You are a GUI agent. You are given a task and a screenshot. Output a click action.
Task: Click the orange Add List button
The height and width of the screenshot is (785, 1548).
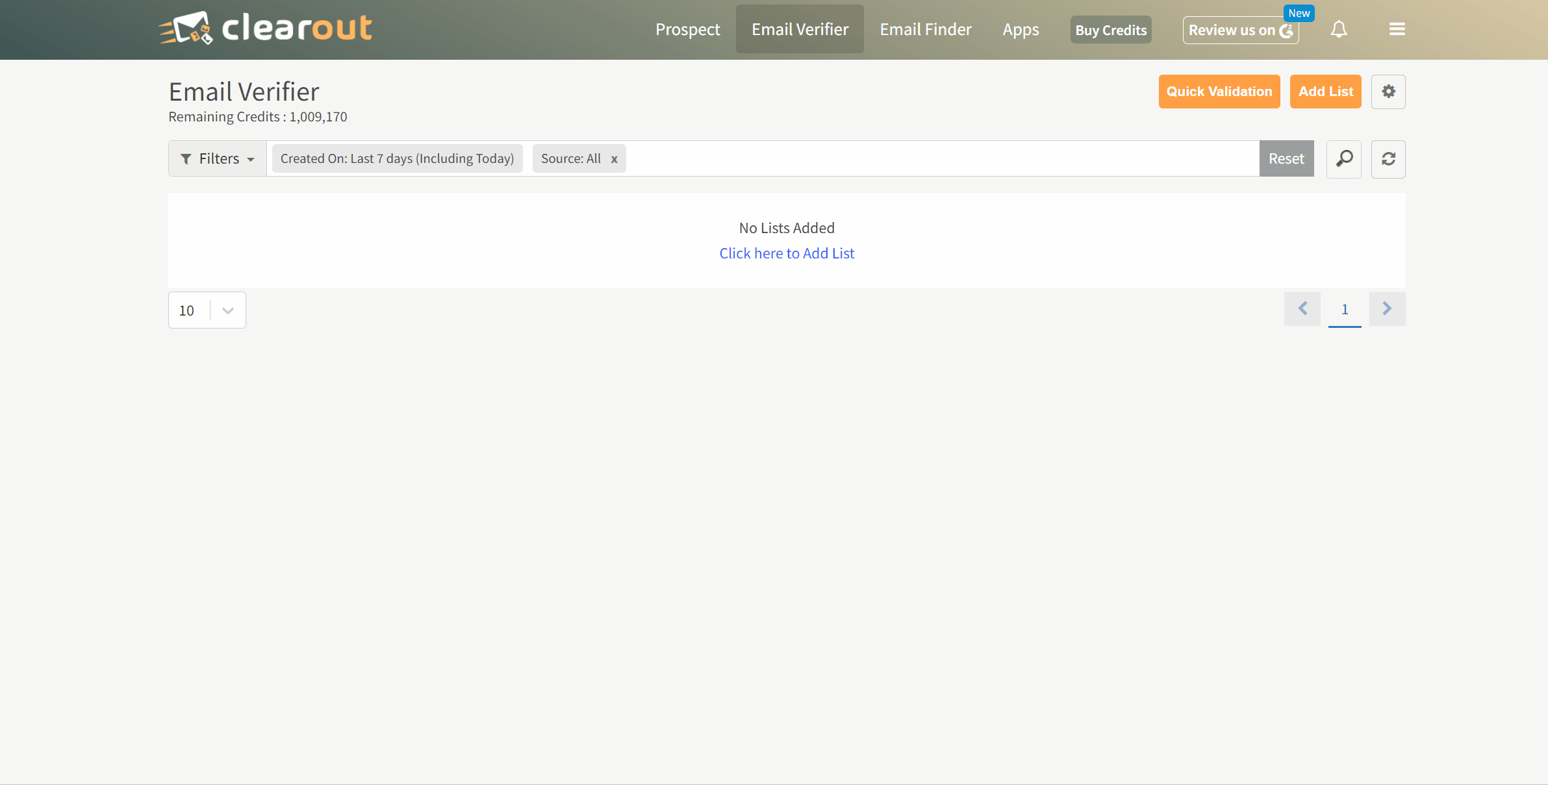click(1325, 92)
